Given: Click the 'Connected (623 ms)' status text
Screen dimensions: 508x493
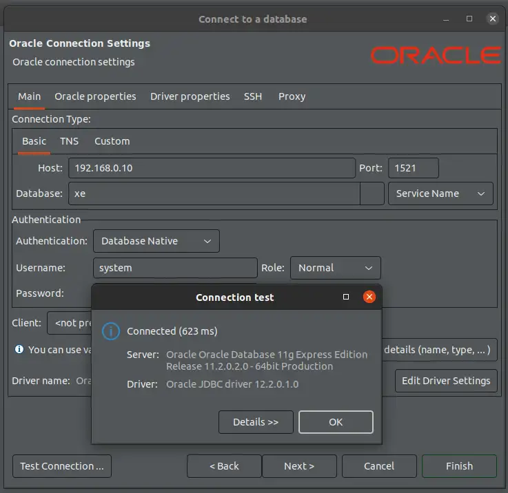Looking at the screenshot, I should click(172, 331).
